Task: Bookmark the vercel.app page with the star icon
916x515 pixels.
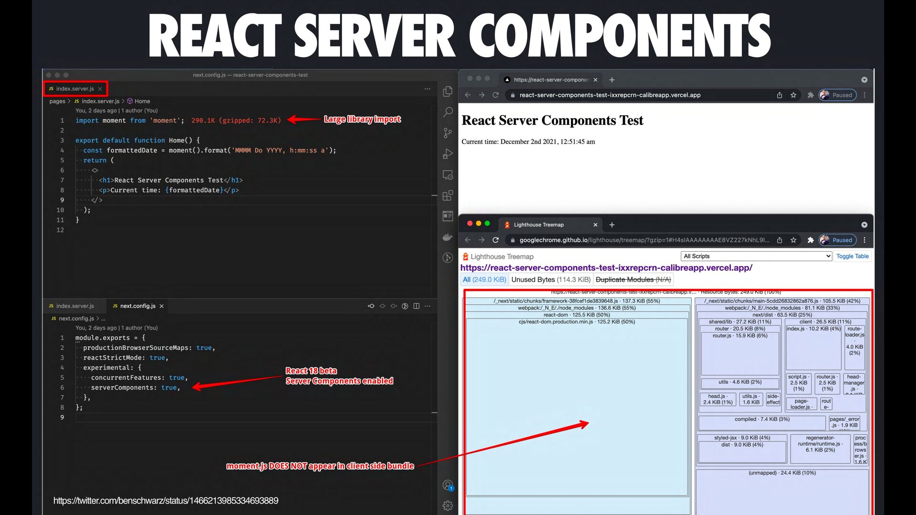Action: pos(793,95)
